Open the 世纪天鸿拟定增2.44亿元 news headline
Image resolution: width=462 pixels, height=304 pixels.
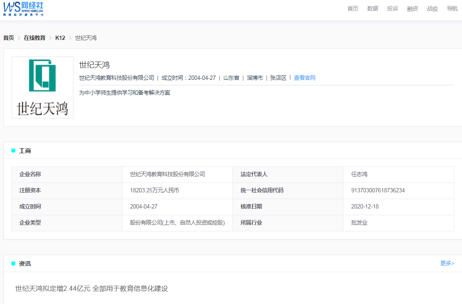92,288
